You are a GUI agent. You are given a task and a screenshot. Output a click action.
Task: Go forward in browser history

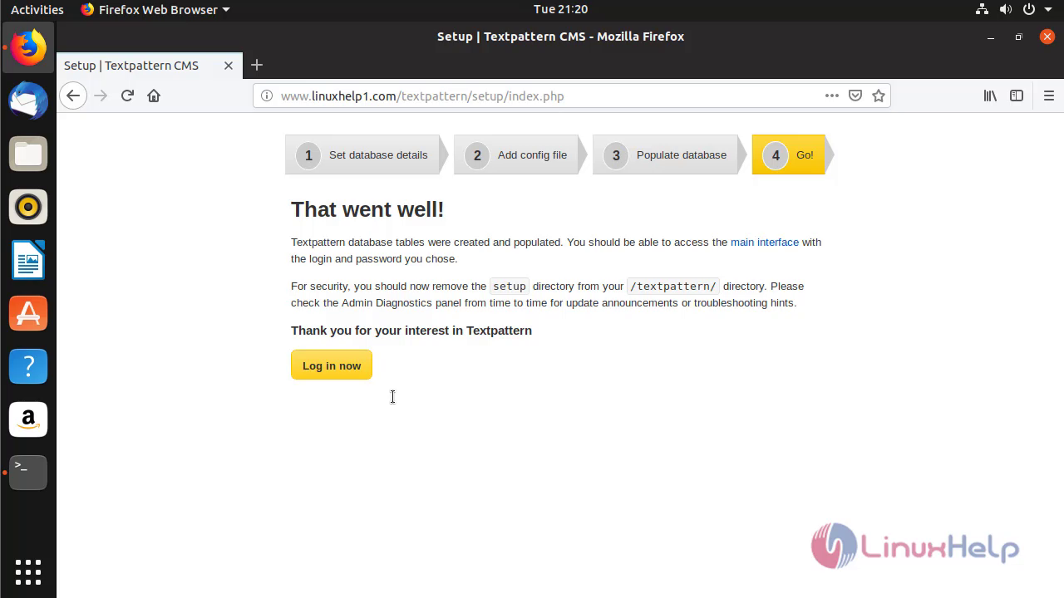tap(101, 96)
